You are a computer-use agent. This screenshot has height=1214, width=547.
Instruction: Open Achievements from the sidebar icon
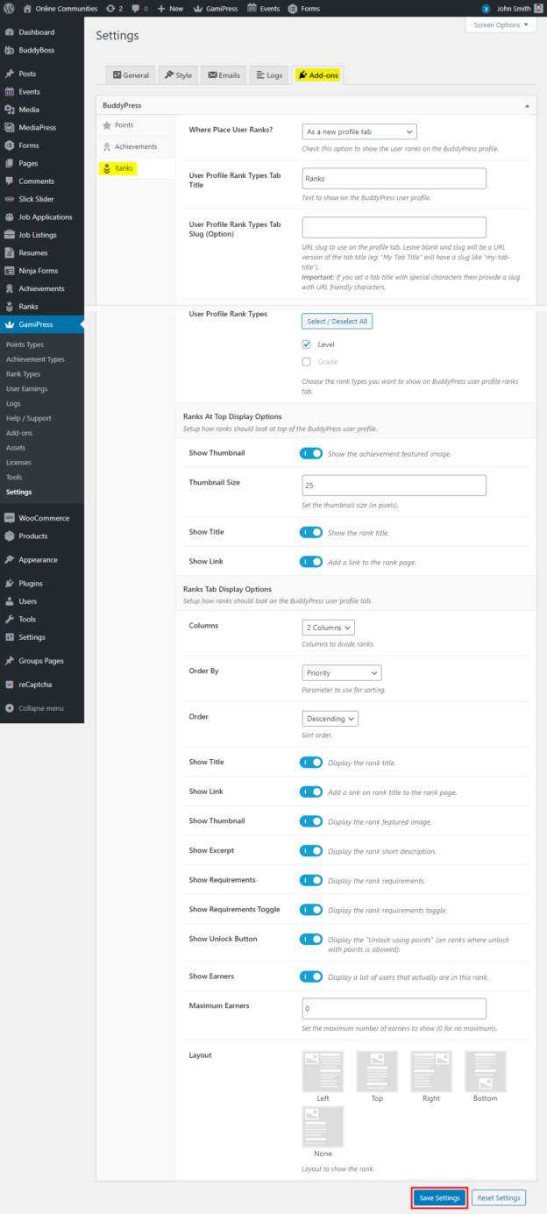click(11, 288)
